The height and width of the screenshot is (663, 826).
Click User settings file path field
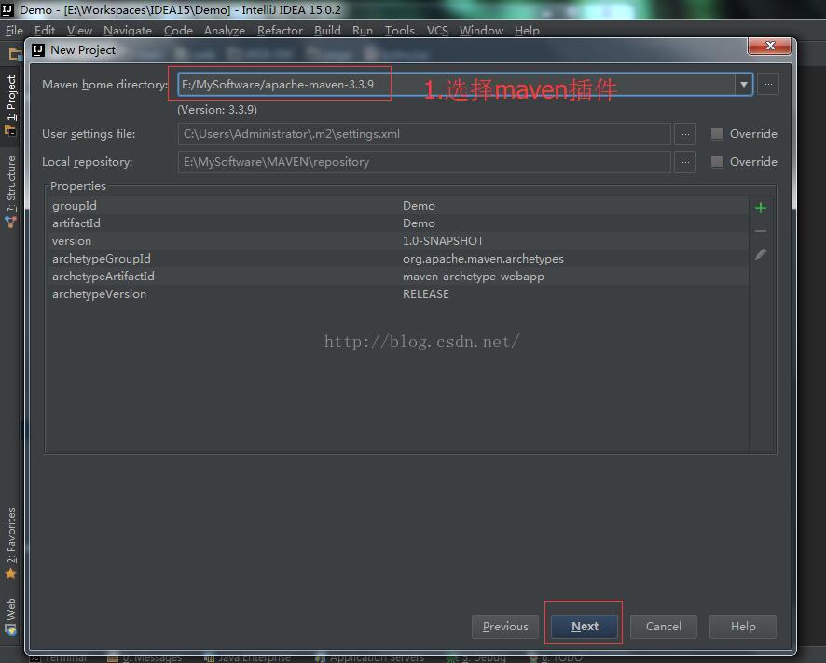pos(424,134)
